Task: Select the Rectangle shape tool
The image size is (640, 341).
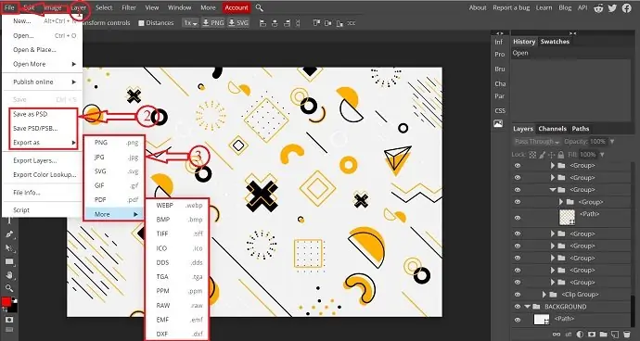Action: [x=9, y=262]
